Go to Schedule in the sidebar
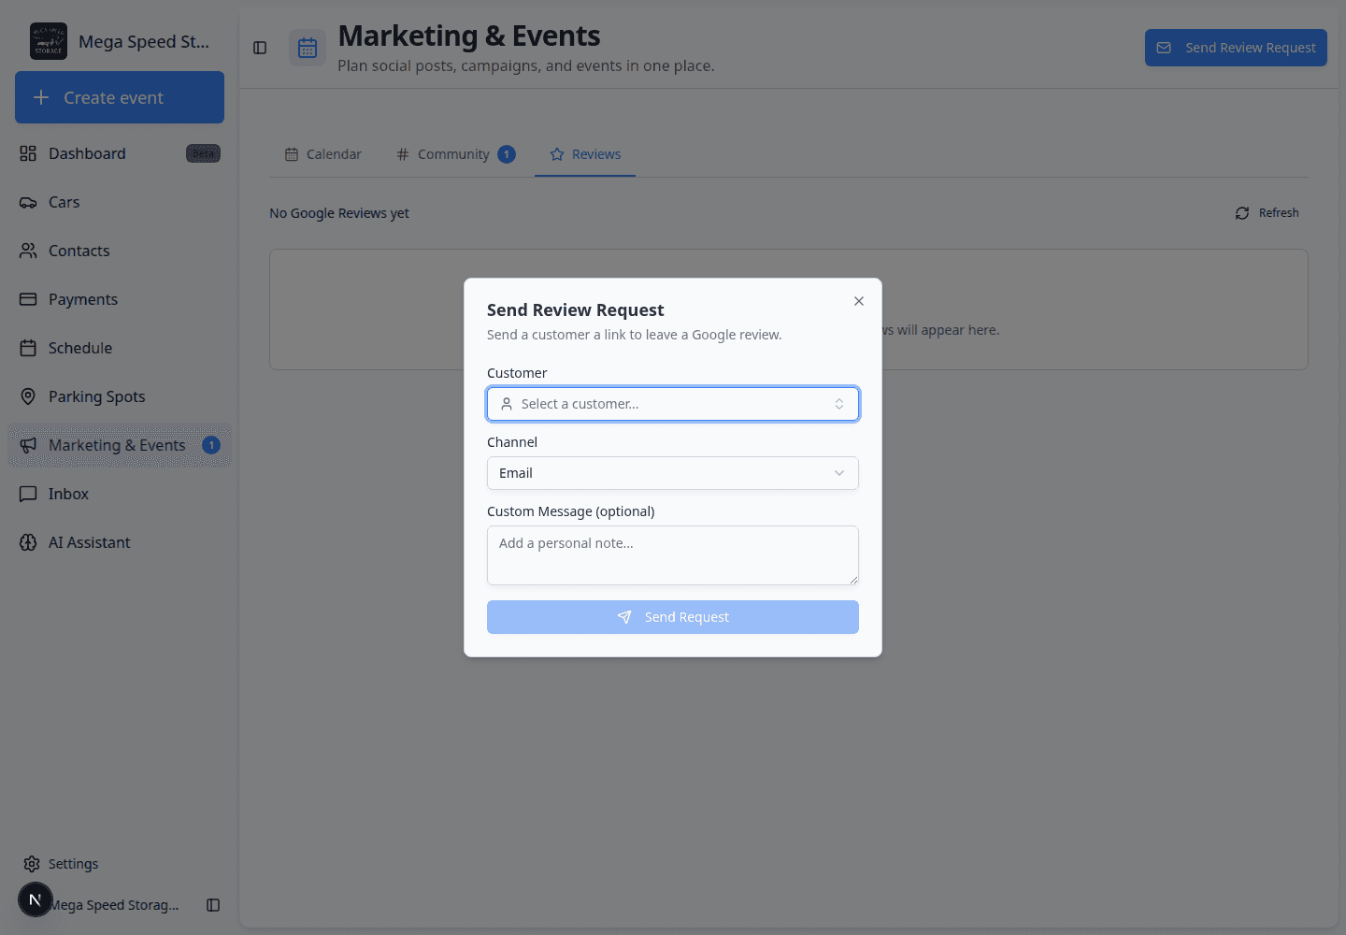The image size is (1346, 935). tap(120, 348)
